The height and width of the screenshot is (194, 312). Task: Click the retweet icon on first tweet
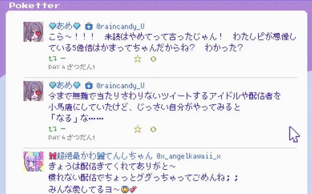(53, 59)
